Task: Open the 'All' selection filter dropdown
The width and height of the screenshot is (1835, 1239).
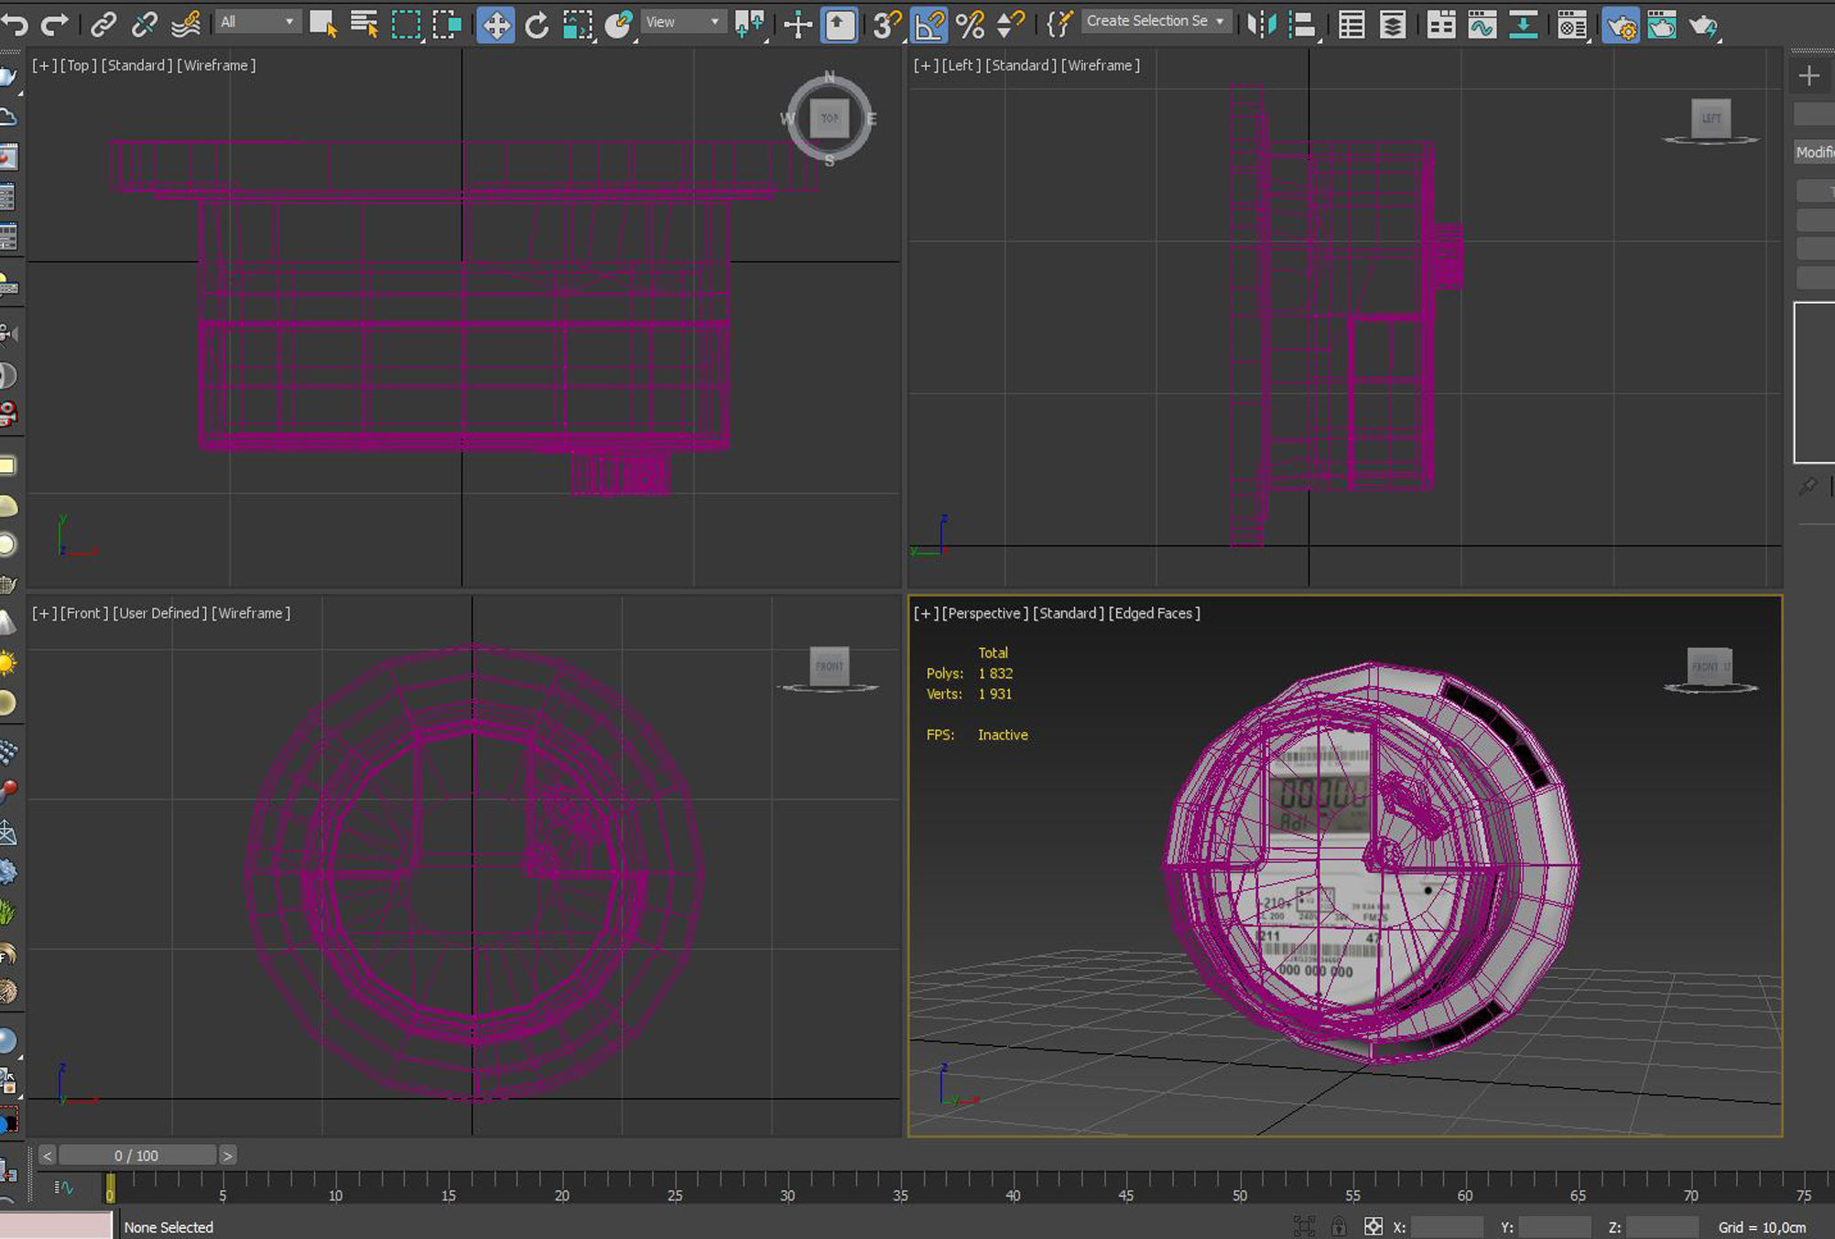Action: coord(256,21)
